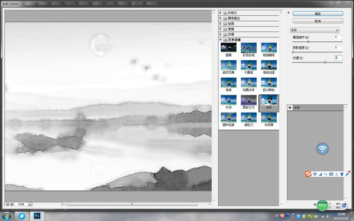Toggle the moon half-width icon on IME bar
The width and height of the screenshot is (354, 221).
tap(320, 174)
